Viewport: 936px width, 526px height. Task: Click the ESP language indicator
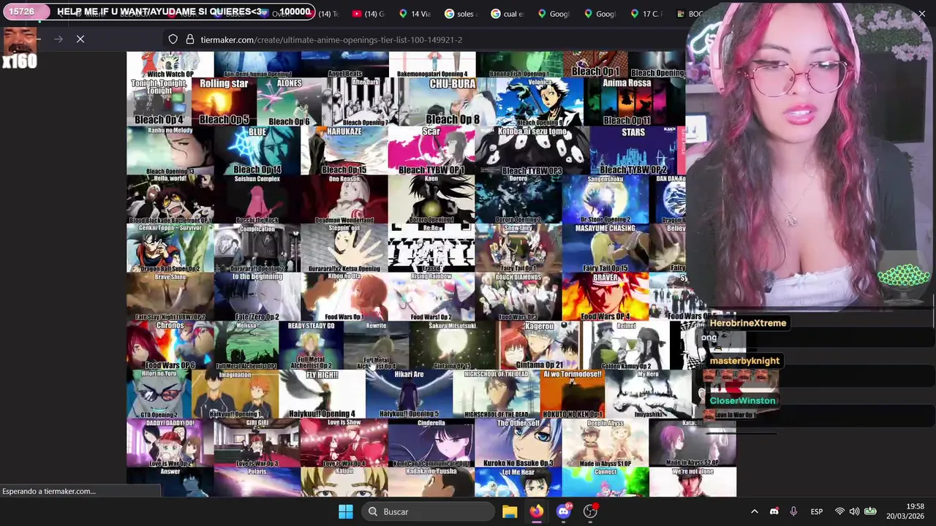pos(817,511)
